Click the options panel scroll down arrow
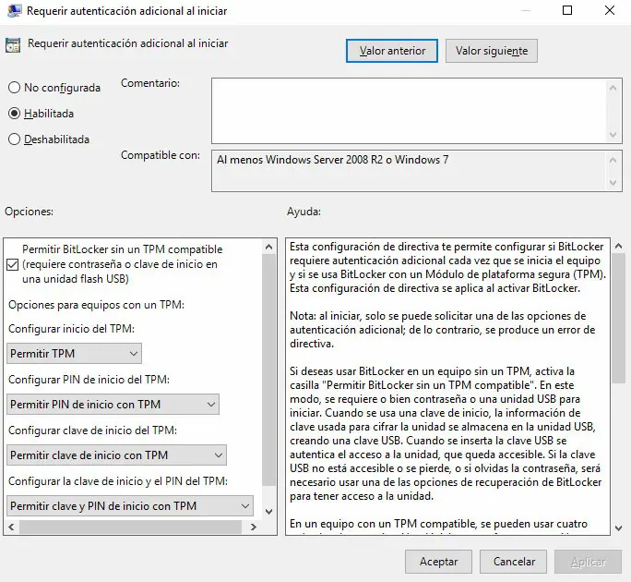 269,512
